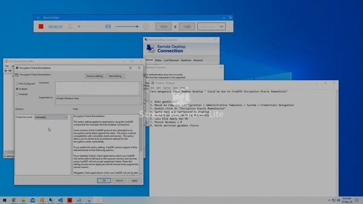The image size is (363, 204).
Task: Stop recording with the red square button
Action: [x=41, y=27]
